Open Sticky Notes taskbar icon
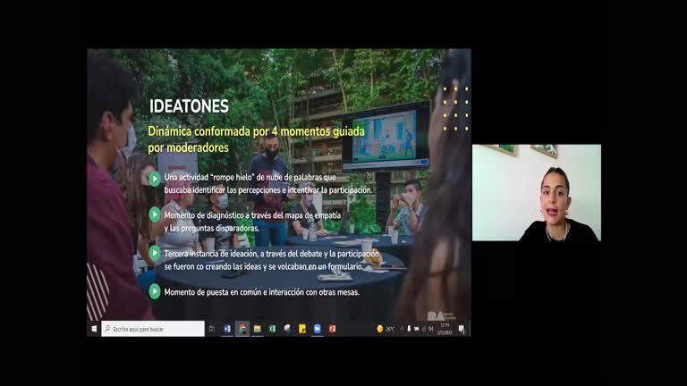Image resolution: width=687 pixels, height=386 pixels. pyautogui.click(x=302, y=329)
